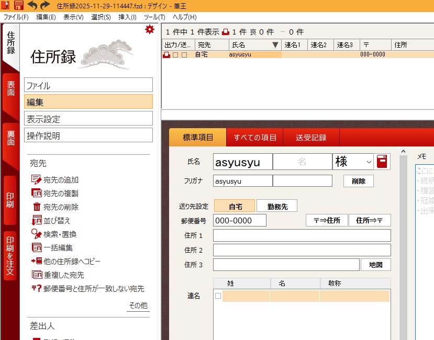Viewport: 434px width, 340px height.
Task: Click the 宛先の削除 trash icon
Action: pyautogui.click(x=37, y=207)
